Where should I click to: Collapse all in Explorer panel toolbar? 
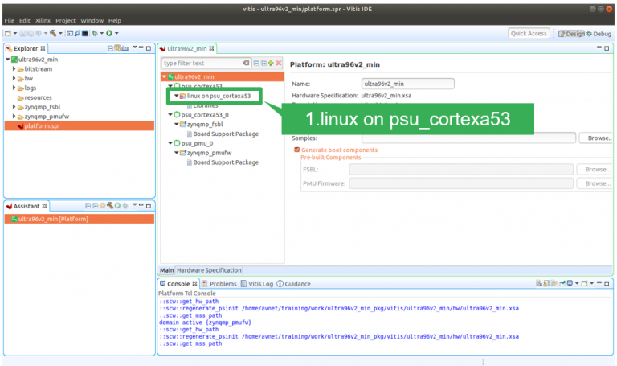[111, 48]
